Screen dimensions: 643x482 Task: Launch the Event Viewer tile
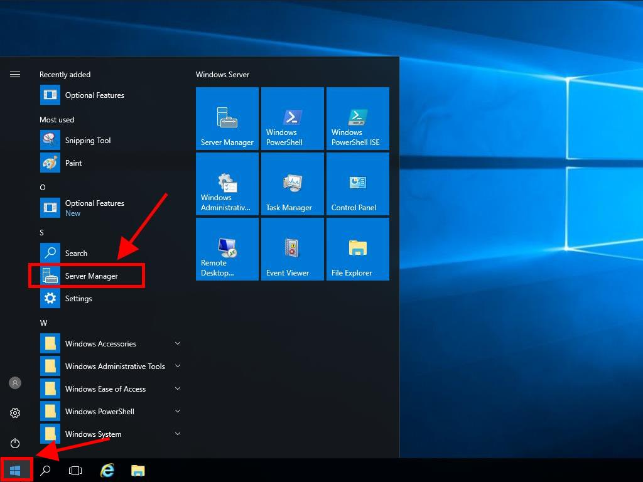(292, 249)
